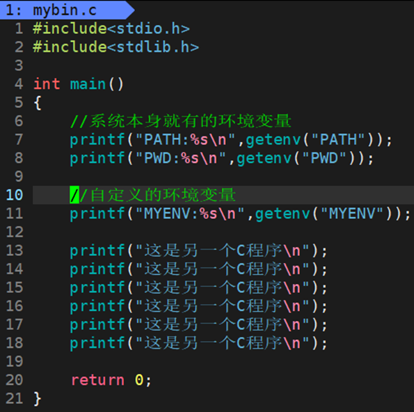Click the return keyword
Image resolution: width=414 pixels, height=412 pixels.
[97, 380]
